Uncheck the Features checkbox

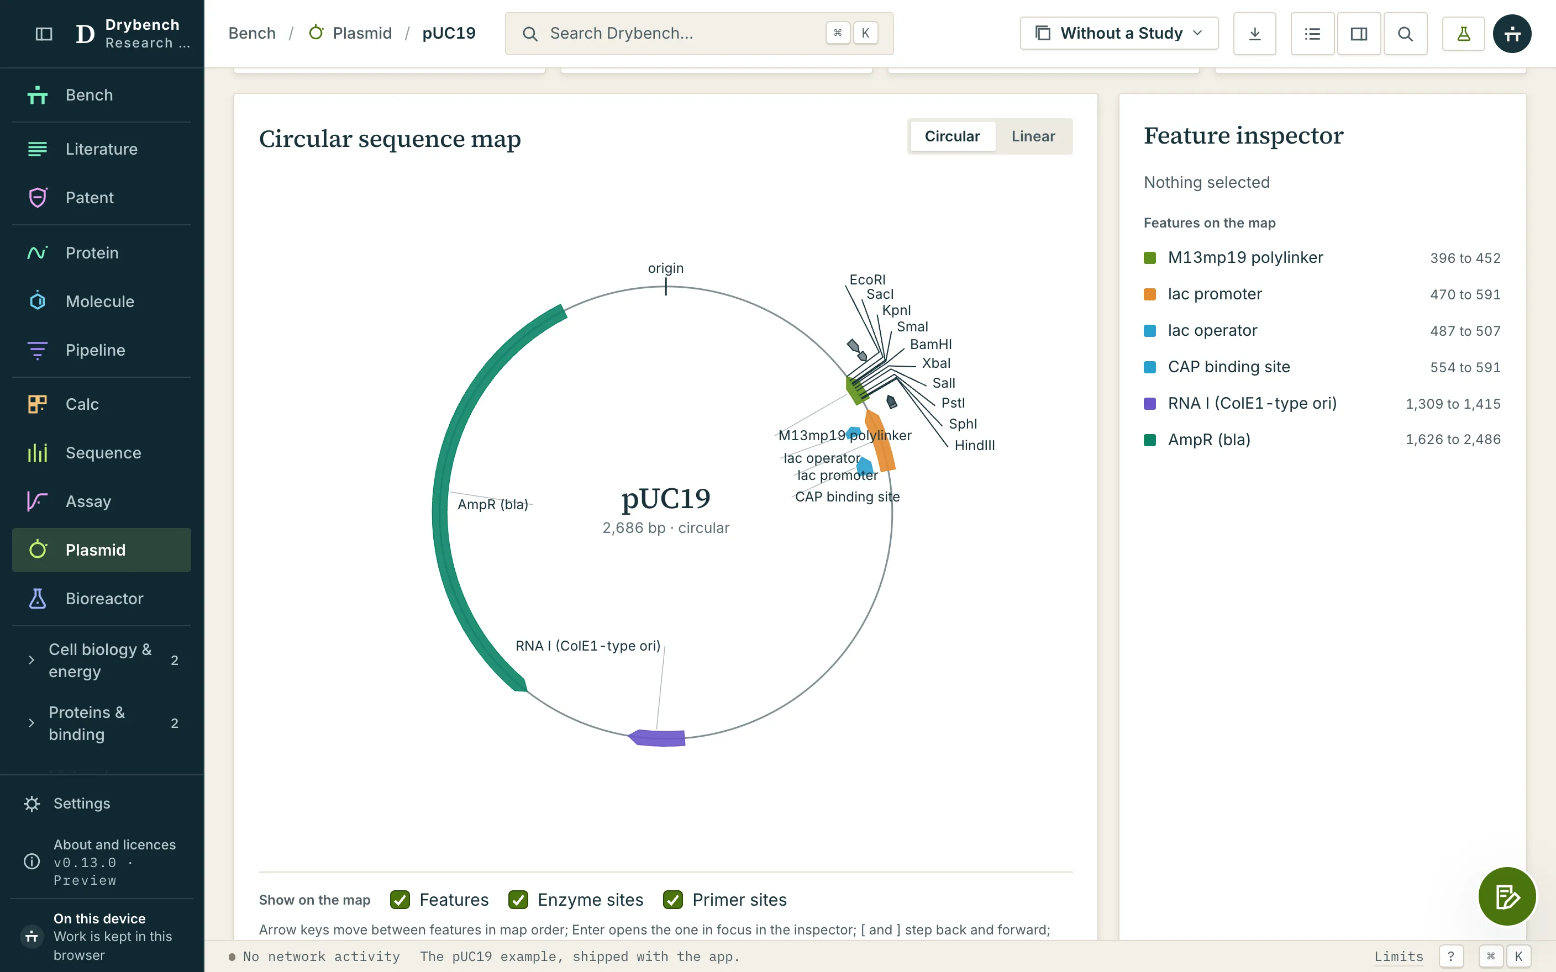click(400, 900)
